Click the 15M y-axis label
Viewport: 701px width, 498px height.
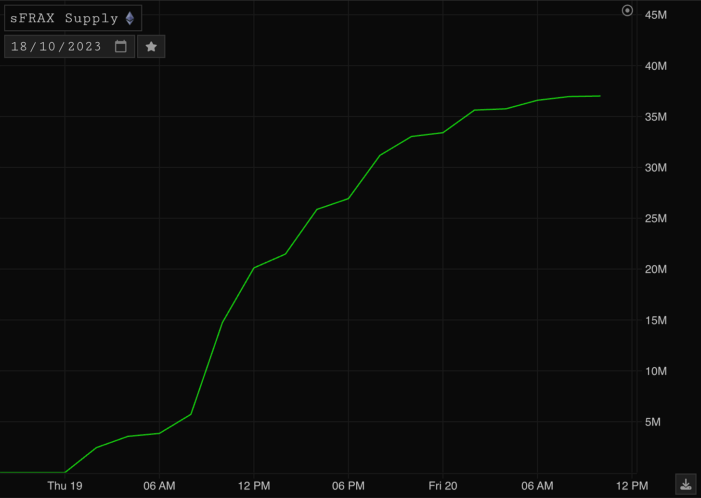tap(656, 320)
